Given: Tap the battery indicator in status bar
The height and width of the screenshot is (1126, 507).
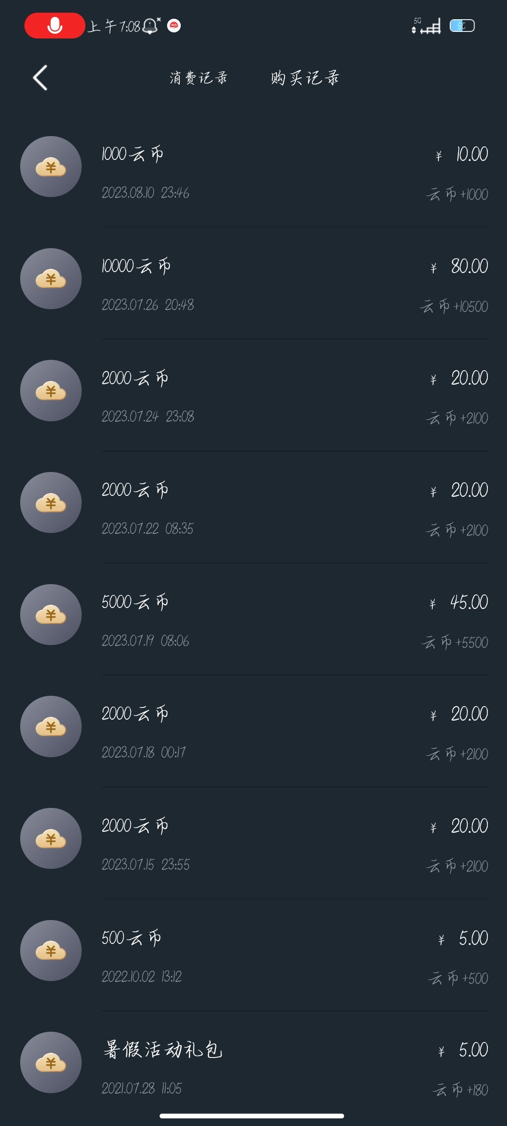Looking at the screenshot, I should [462, 26].
